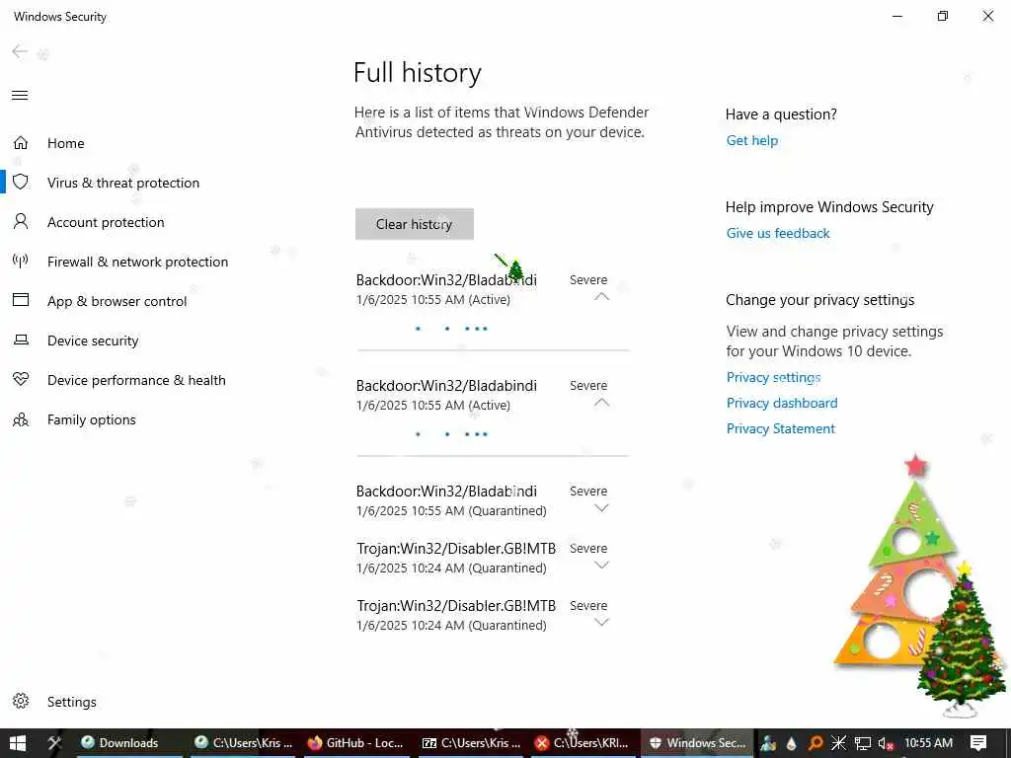This screenshot has height=758, width=1011.
Task: Click the flame droplet tray icon
Action: tap(792, 744)
